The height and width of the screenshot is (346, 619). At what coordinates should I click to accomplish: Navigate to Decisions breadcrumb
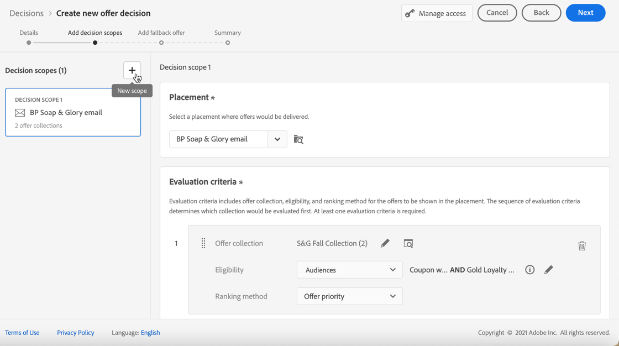27,13
